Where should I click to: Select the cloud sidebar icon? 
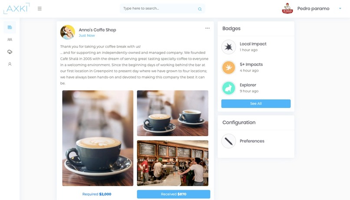pos(10,52)
